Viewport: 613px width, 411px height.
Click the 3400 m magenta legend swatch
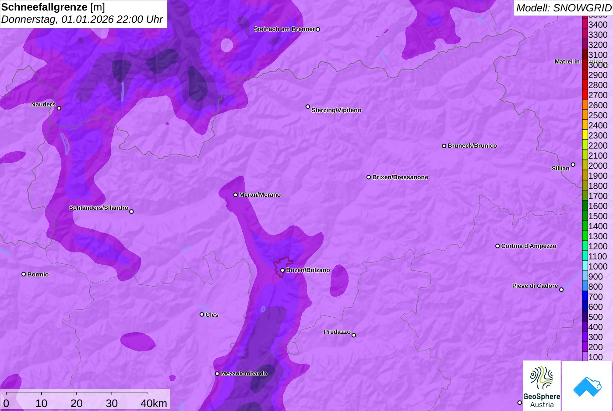[585, 25]
